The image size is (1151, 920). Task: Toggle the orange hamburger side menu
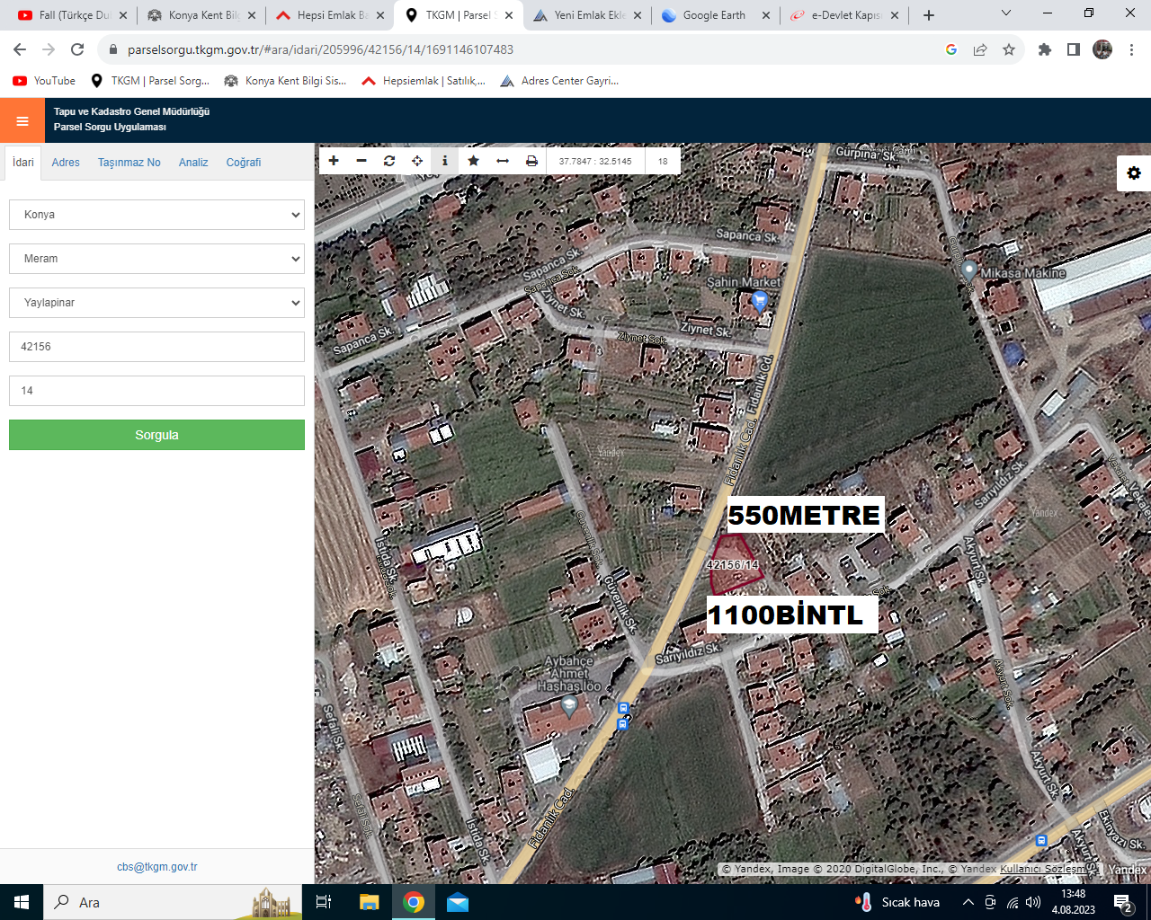pyautogui.click(x=22, y=120)
